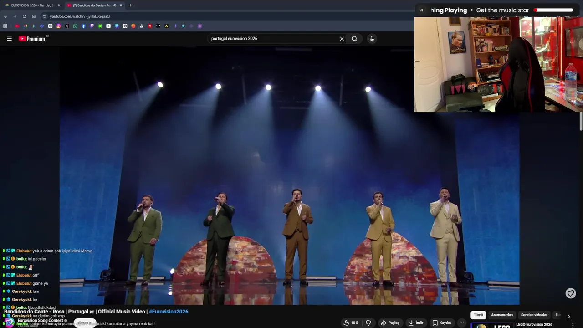This screenshot has height=328, width=583.
Task: Start voice search with microphone icon
Action: click(372, 39)
